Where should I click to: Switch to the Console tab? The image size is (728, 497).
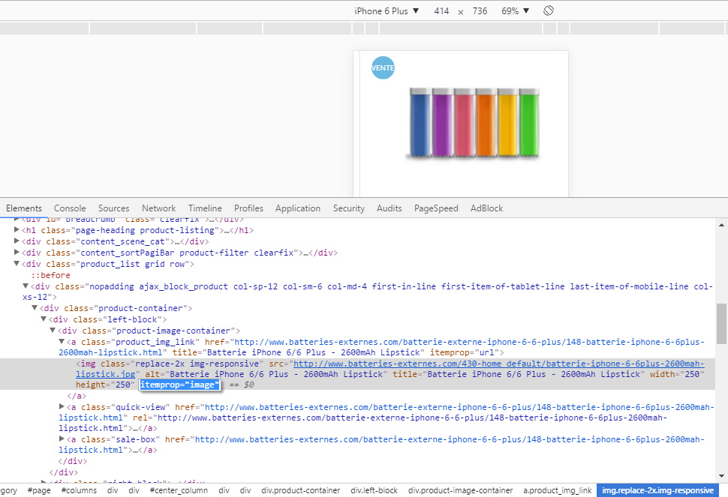coord(70,208)
